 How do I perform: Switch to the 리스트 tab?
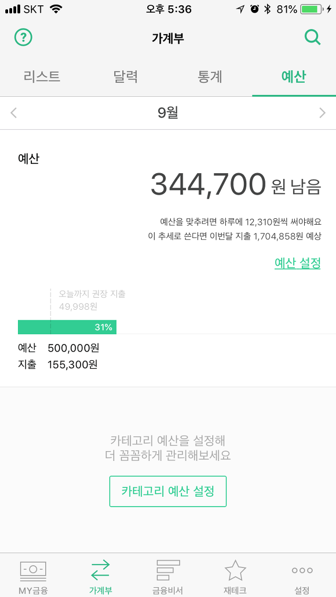42,76
